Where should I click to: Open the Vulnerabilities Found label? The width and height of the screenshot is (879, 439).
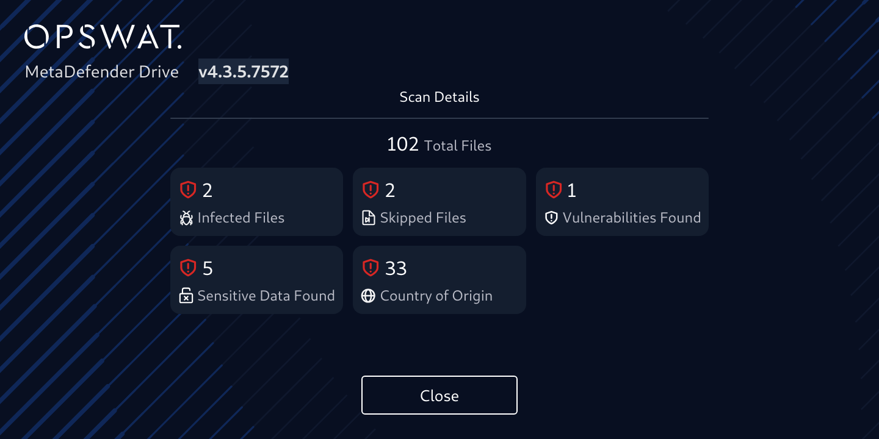tap(632, 218)
